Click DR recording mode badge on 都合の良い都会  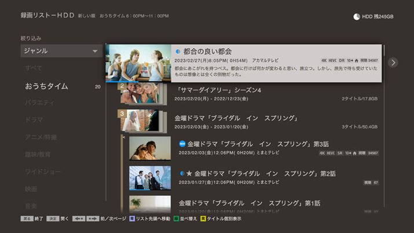[x=342, y=60]
